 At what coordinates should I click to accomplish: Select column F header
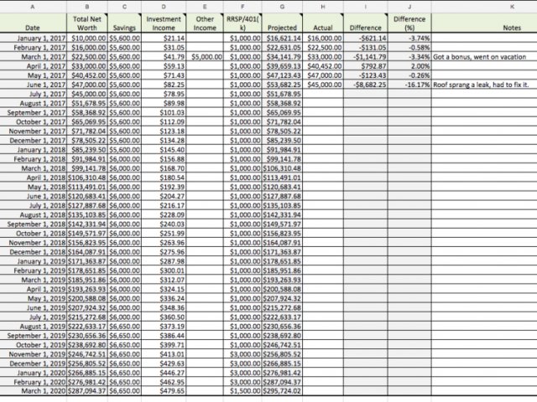coord(242,7)
